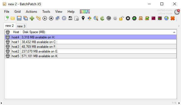Click the yellow unlocked padlock icon
Image resolution: width=181 pixels, height=105 pixels.
[122, 18]
